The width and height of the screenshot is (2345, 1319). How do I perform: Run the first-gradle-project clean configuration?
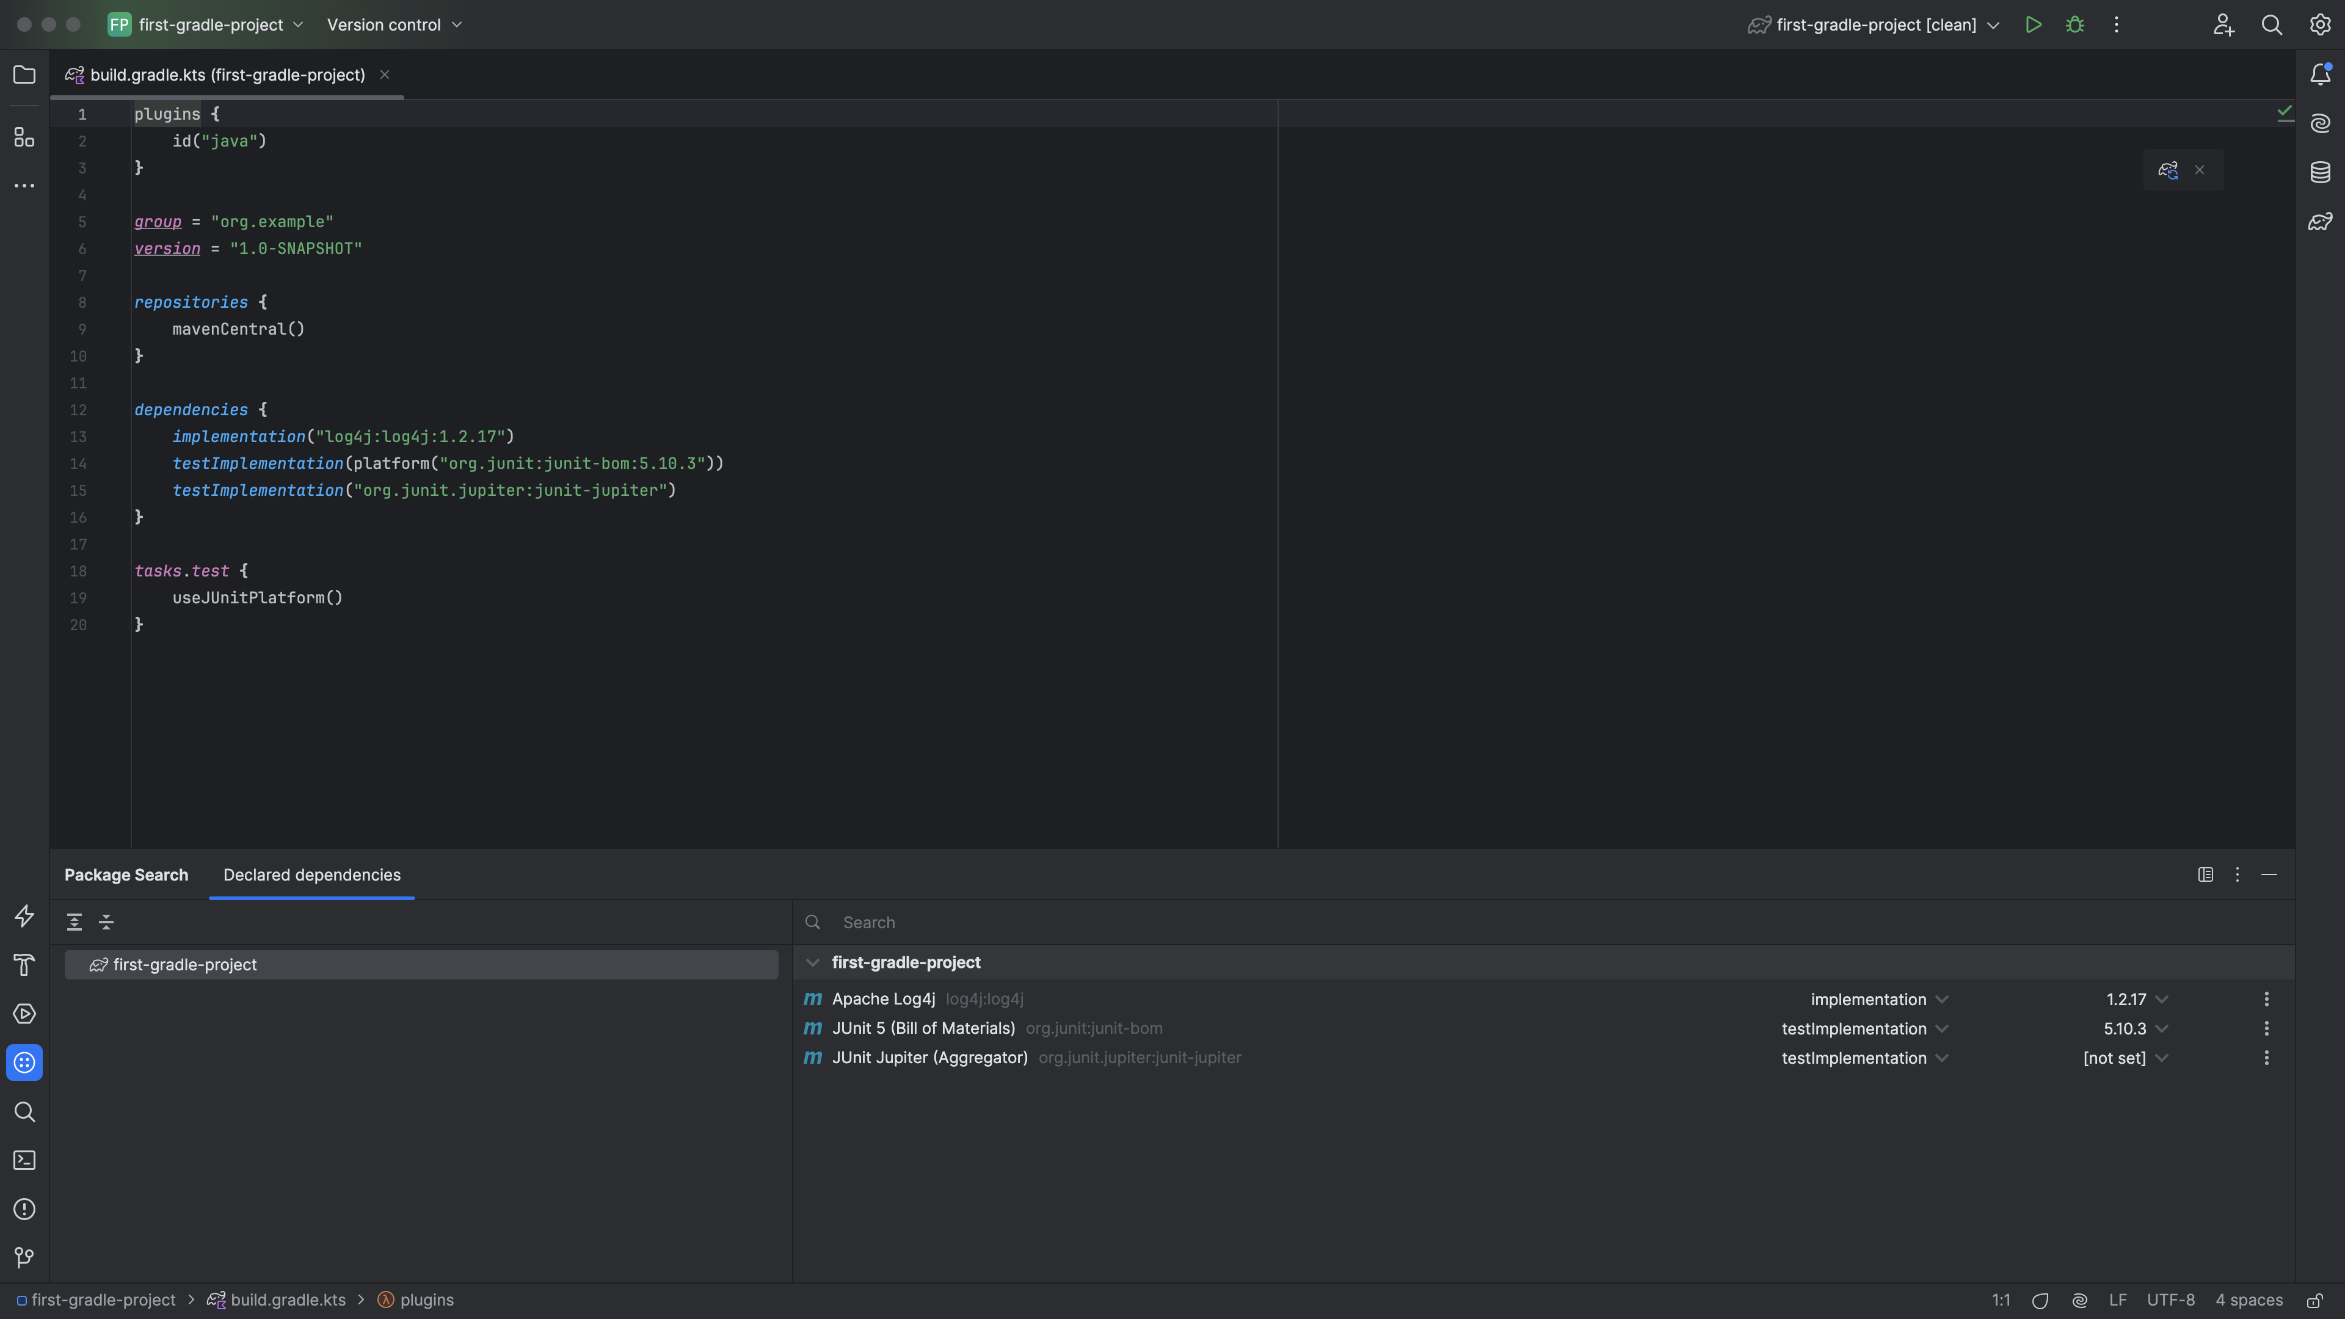pyautogui.click(x=2033, y=26)
